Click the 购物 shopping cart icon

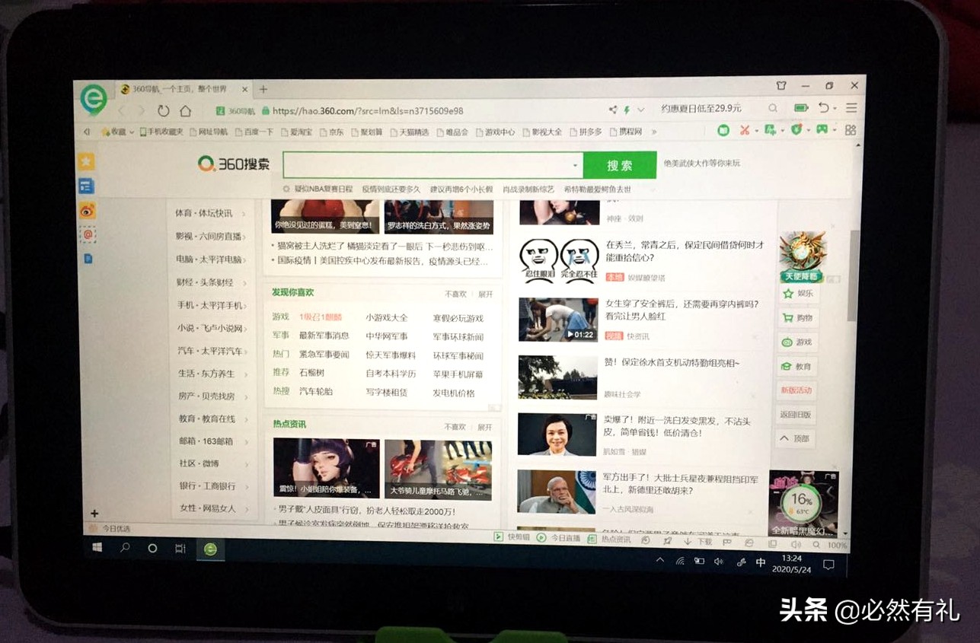click(788, 319)
